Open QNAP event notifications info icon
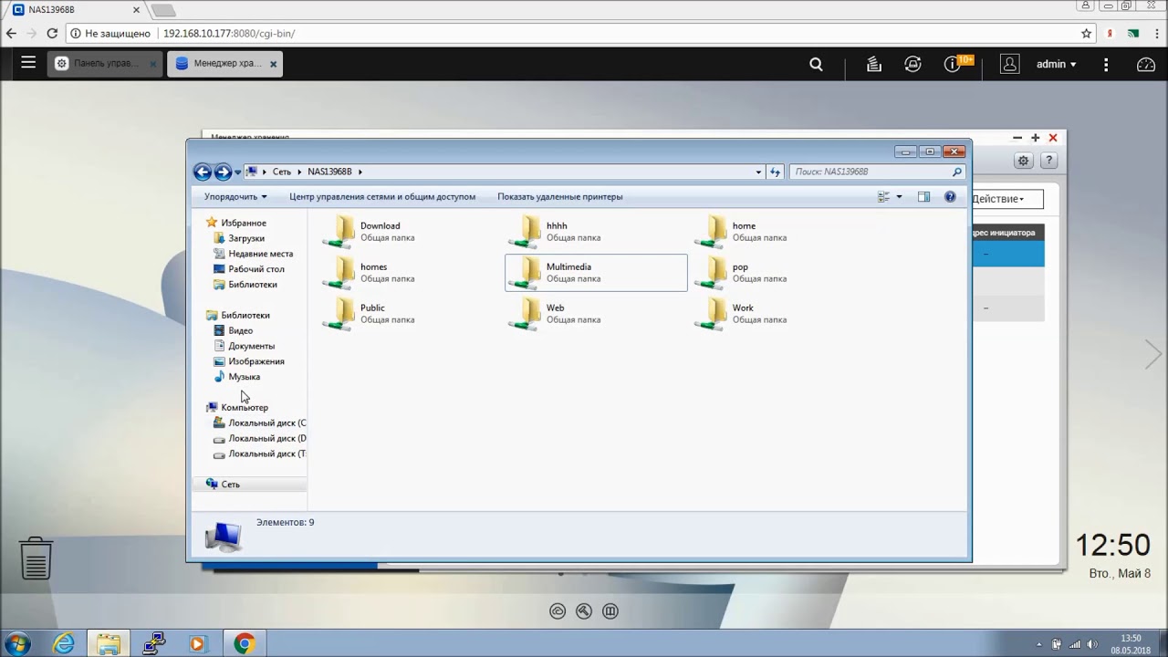Image resolution: width=1168 pixels, height=657 pixels. [x=953, y=64]
